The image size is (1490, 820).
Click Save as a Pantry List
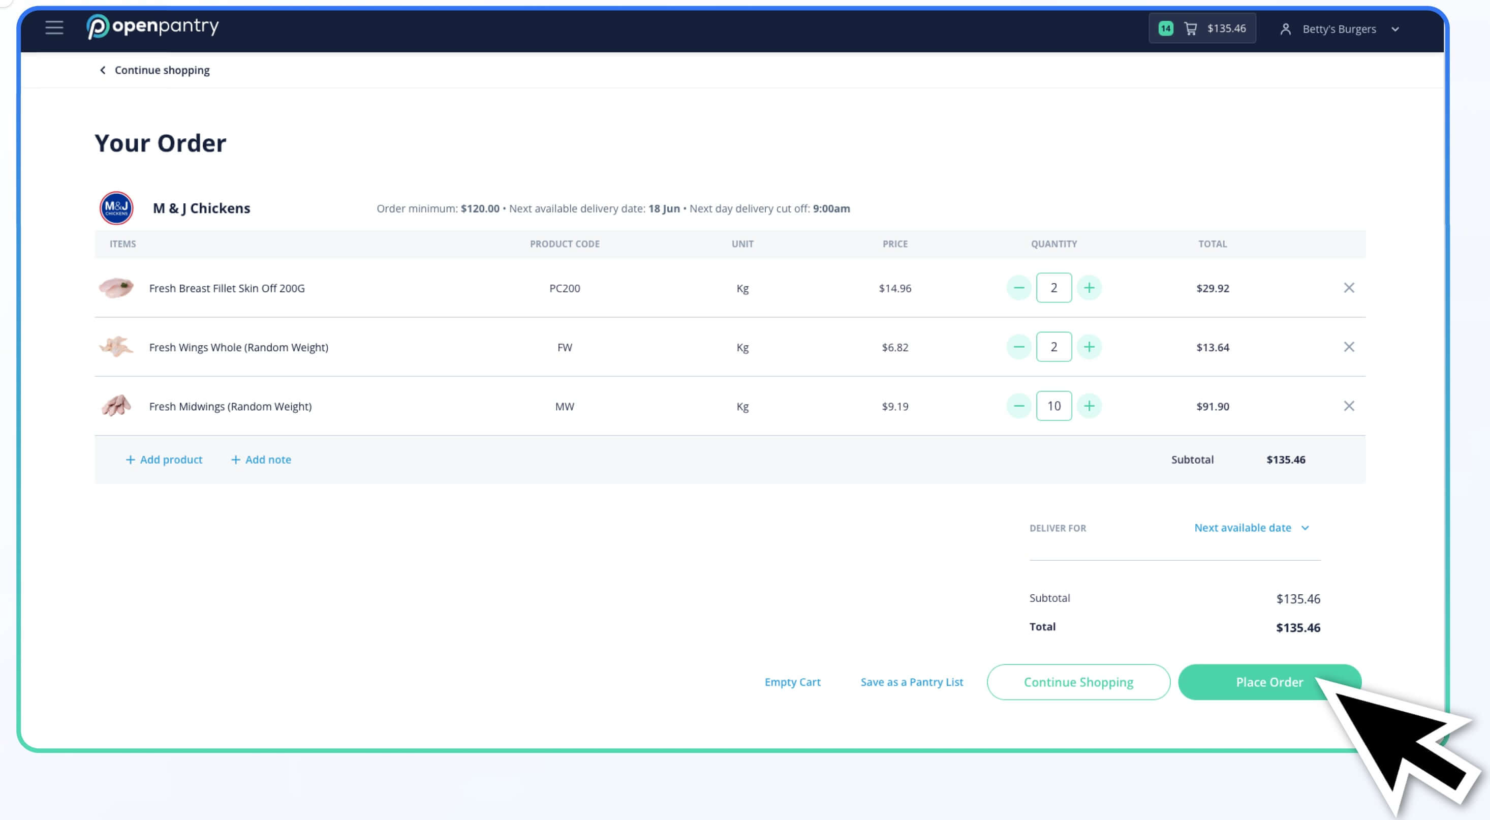(912, 682)
